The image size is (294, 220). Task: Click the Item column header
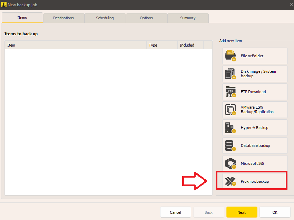(x=76, y=45)
